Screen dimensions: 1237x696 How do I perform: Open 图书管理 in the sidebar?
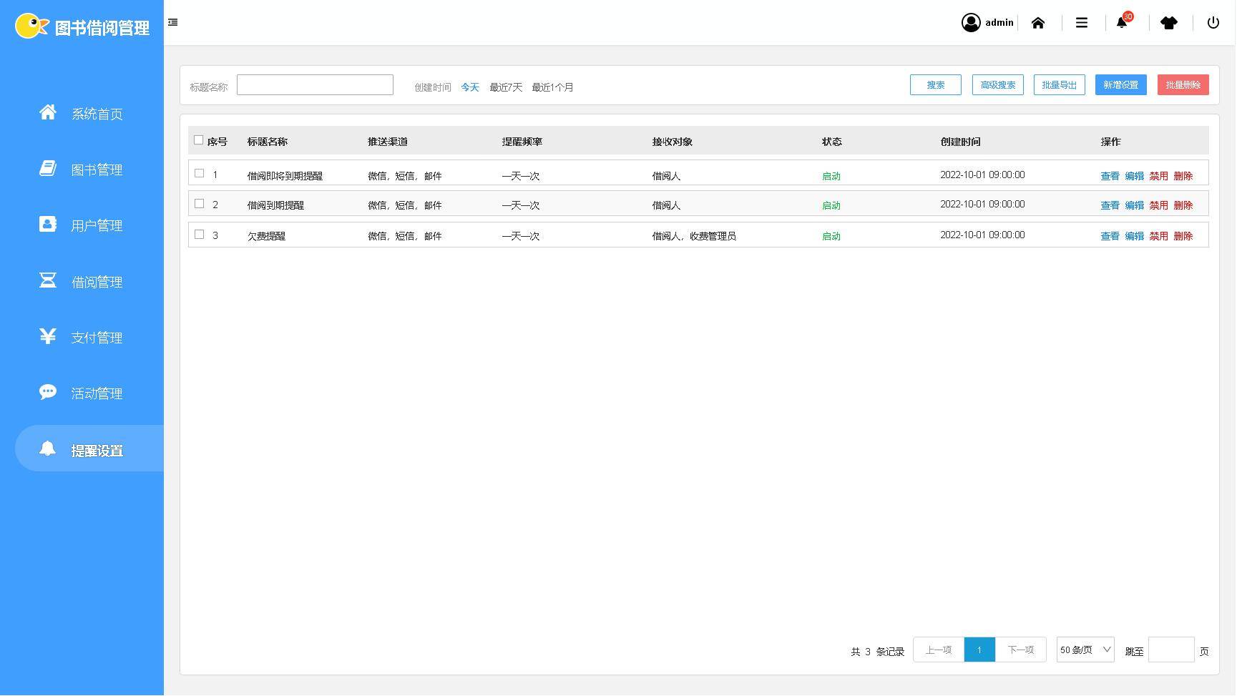pos(97,170)
